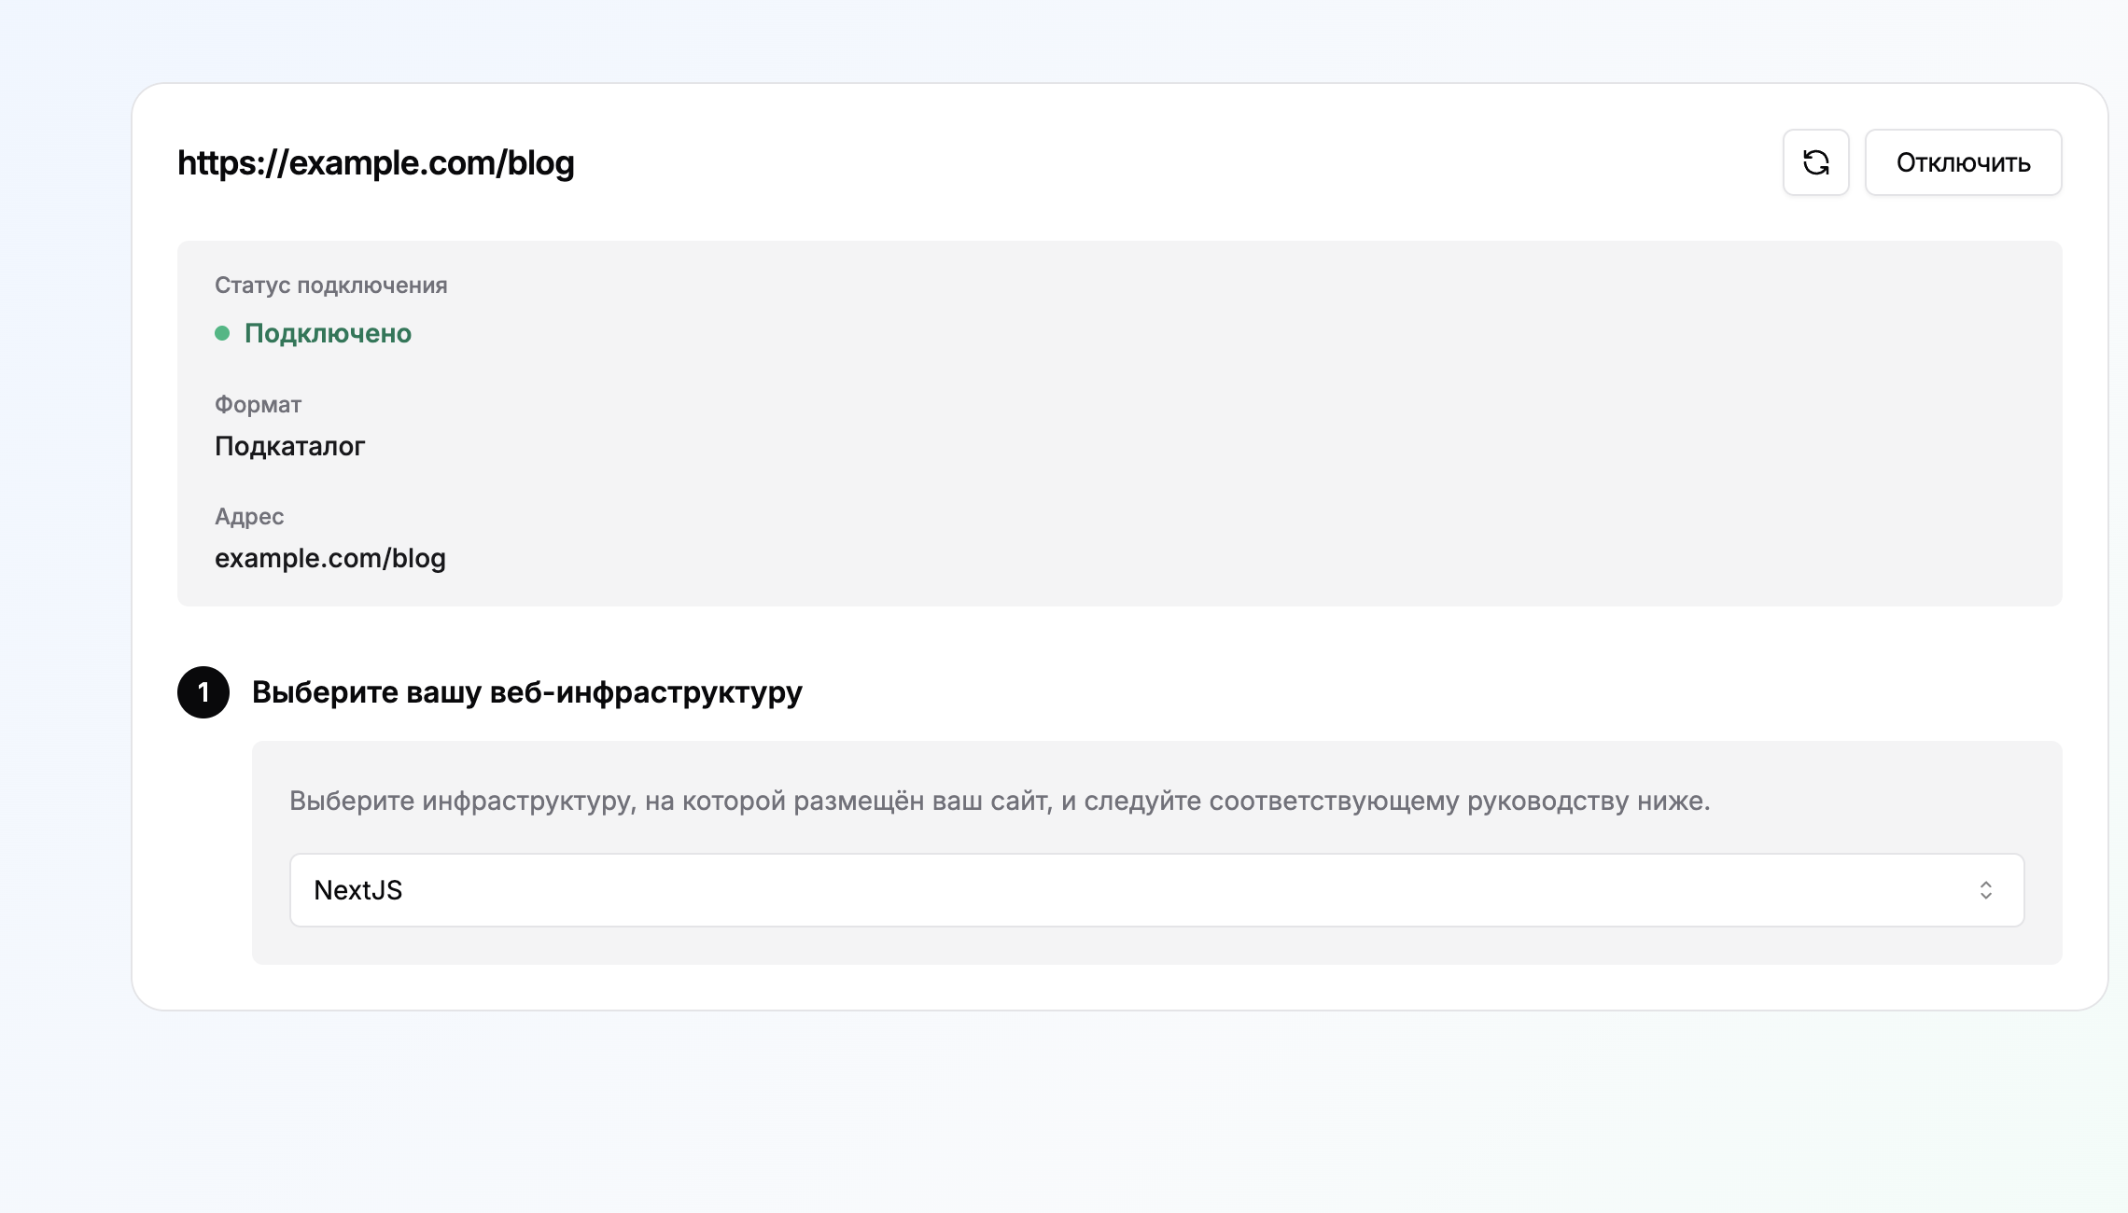Click the infrastructure instruction paragraph
This screenshot has width=2128, height=1213.
pos(1000,801)
